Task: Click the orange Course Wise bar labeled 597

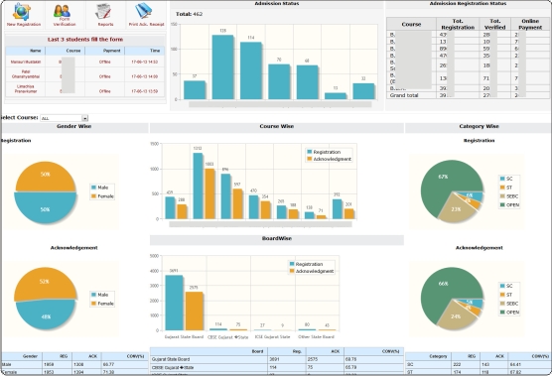Action: (237, 203)
